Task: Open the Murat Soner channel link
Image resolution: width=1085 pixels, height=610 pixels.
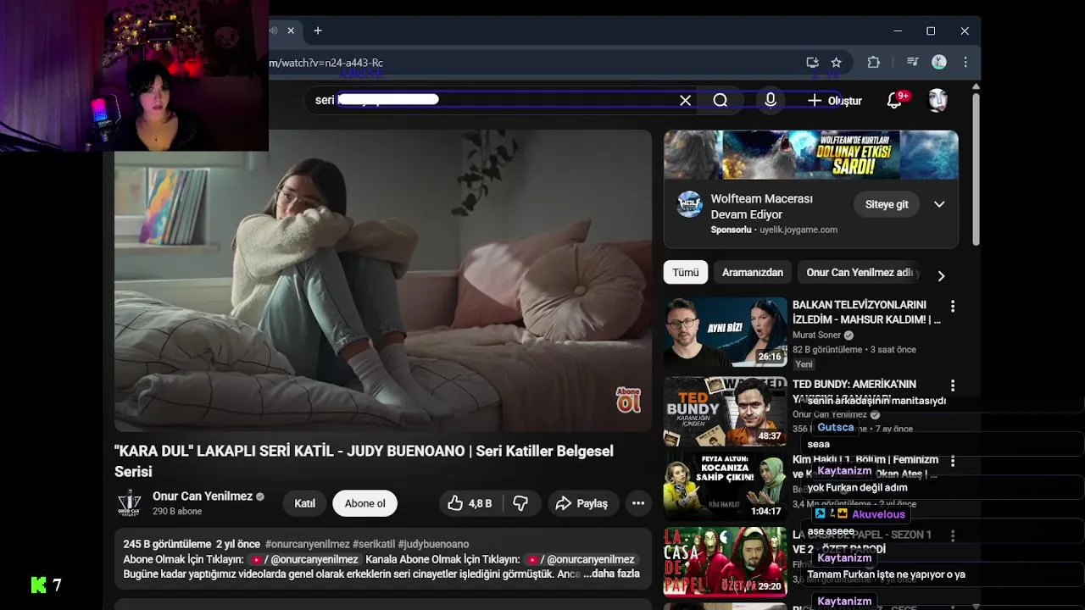Action: pyautogui.click(x=817, y=335)
